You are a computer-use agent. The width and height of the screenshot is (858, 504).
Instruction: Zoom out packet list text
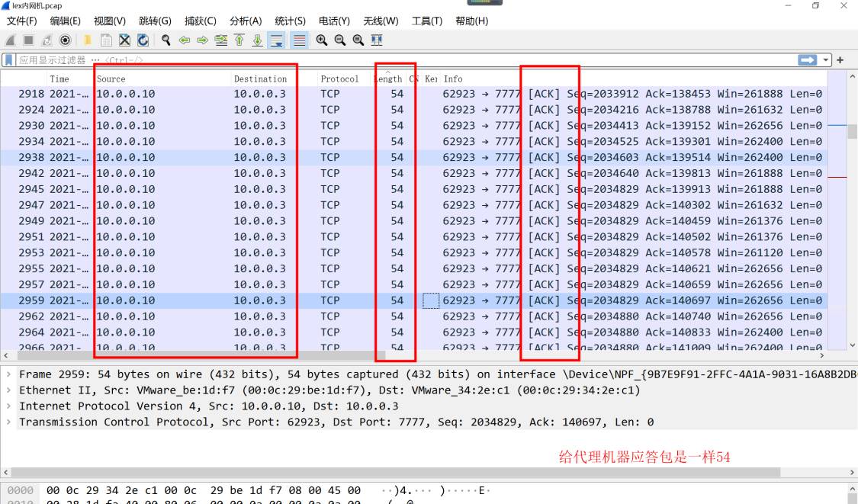340,40
